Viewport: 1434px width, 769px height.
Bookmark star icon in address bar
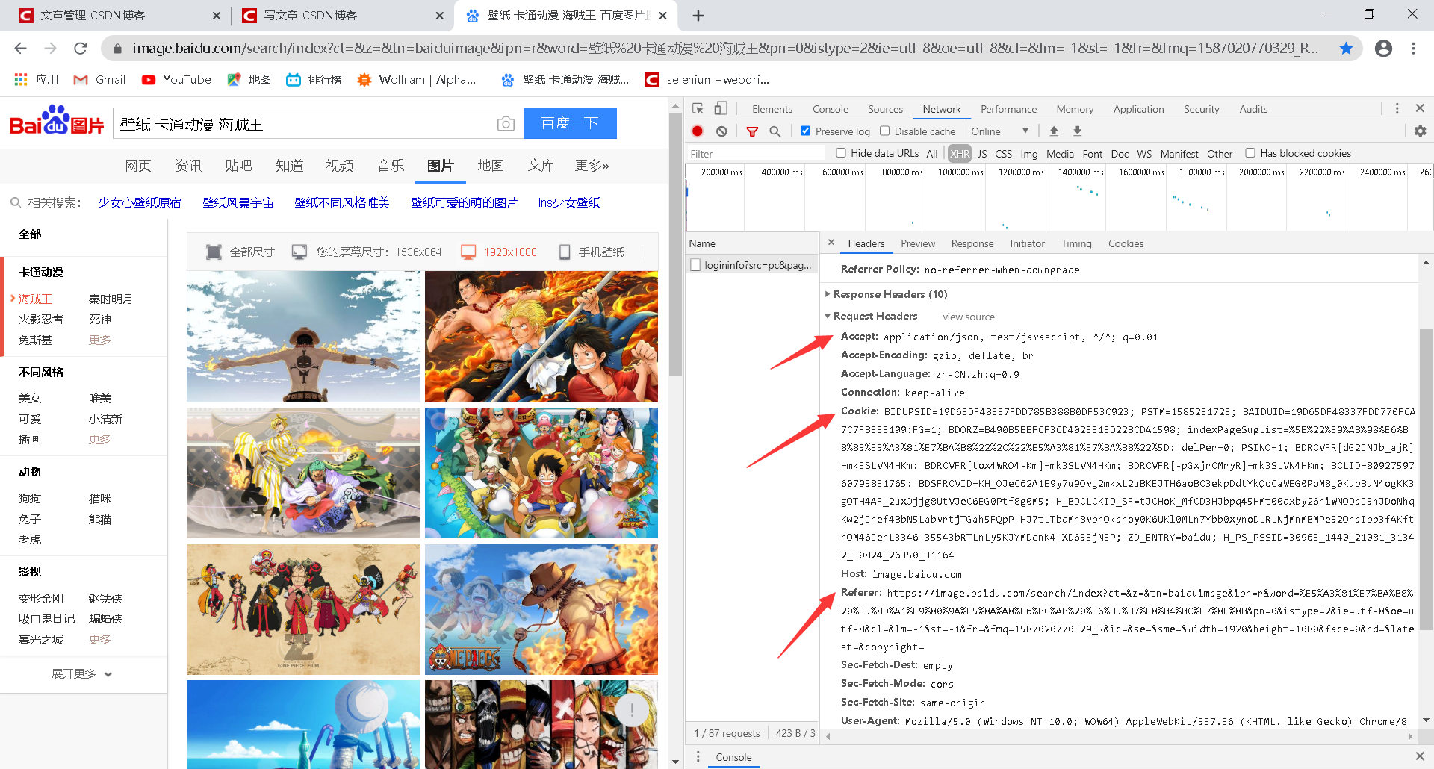point(1346,49)
